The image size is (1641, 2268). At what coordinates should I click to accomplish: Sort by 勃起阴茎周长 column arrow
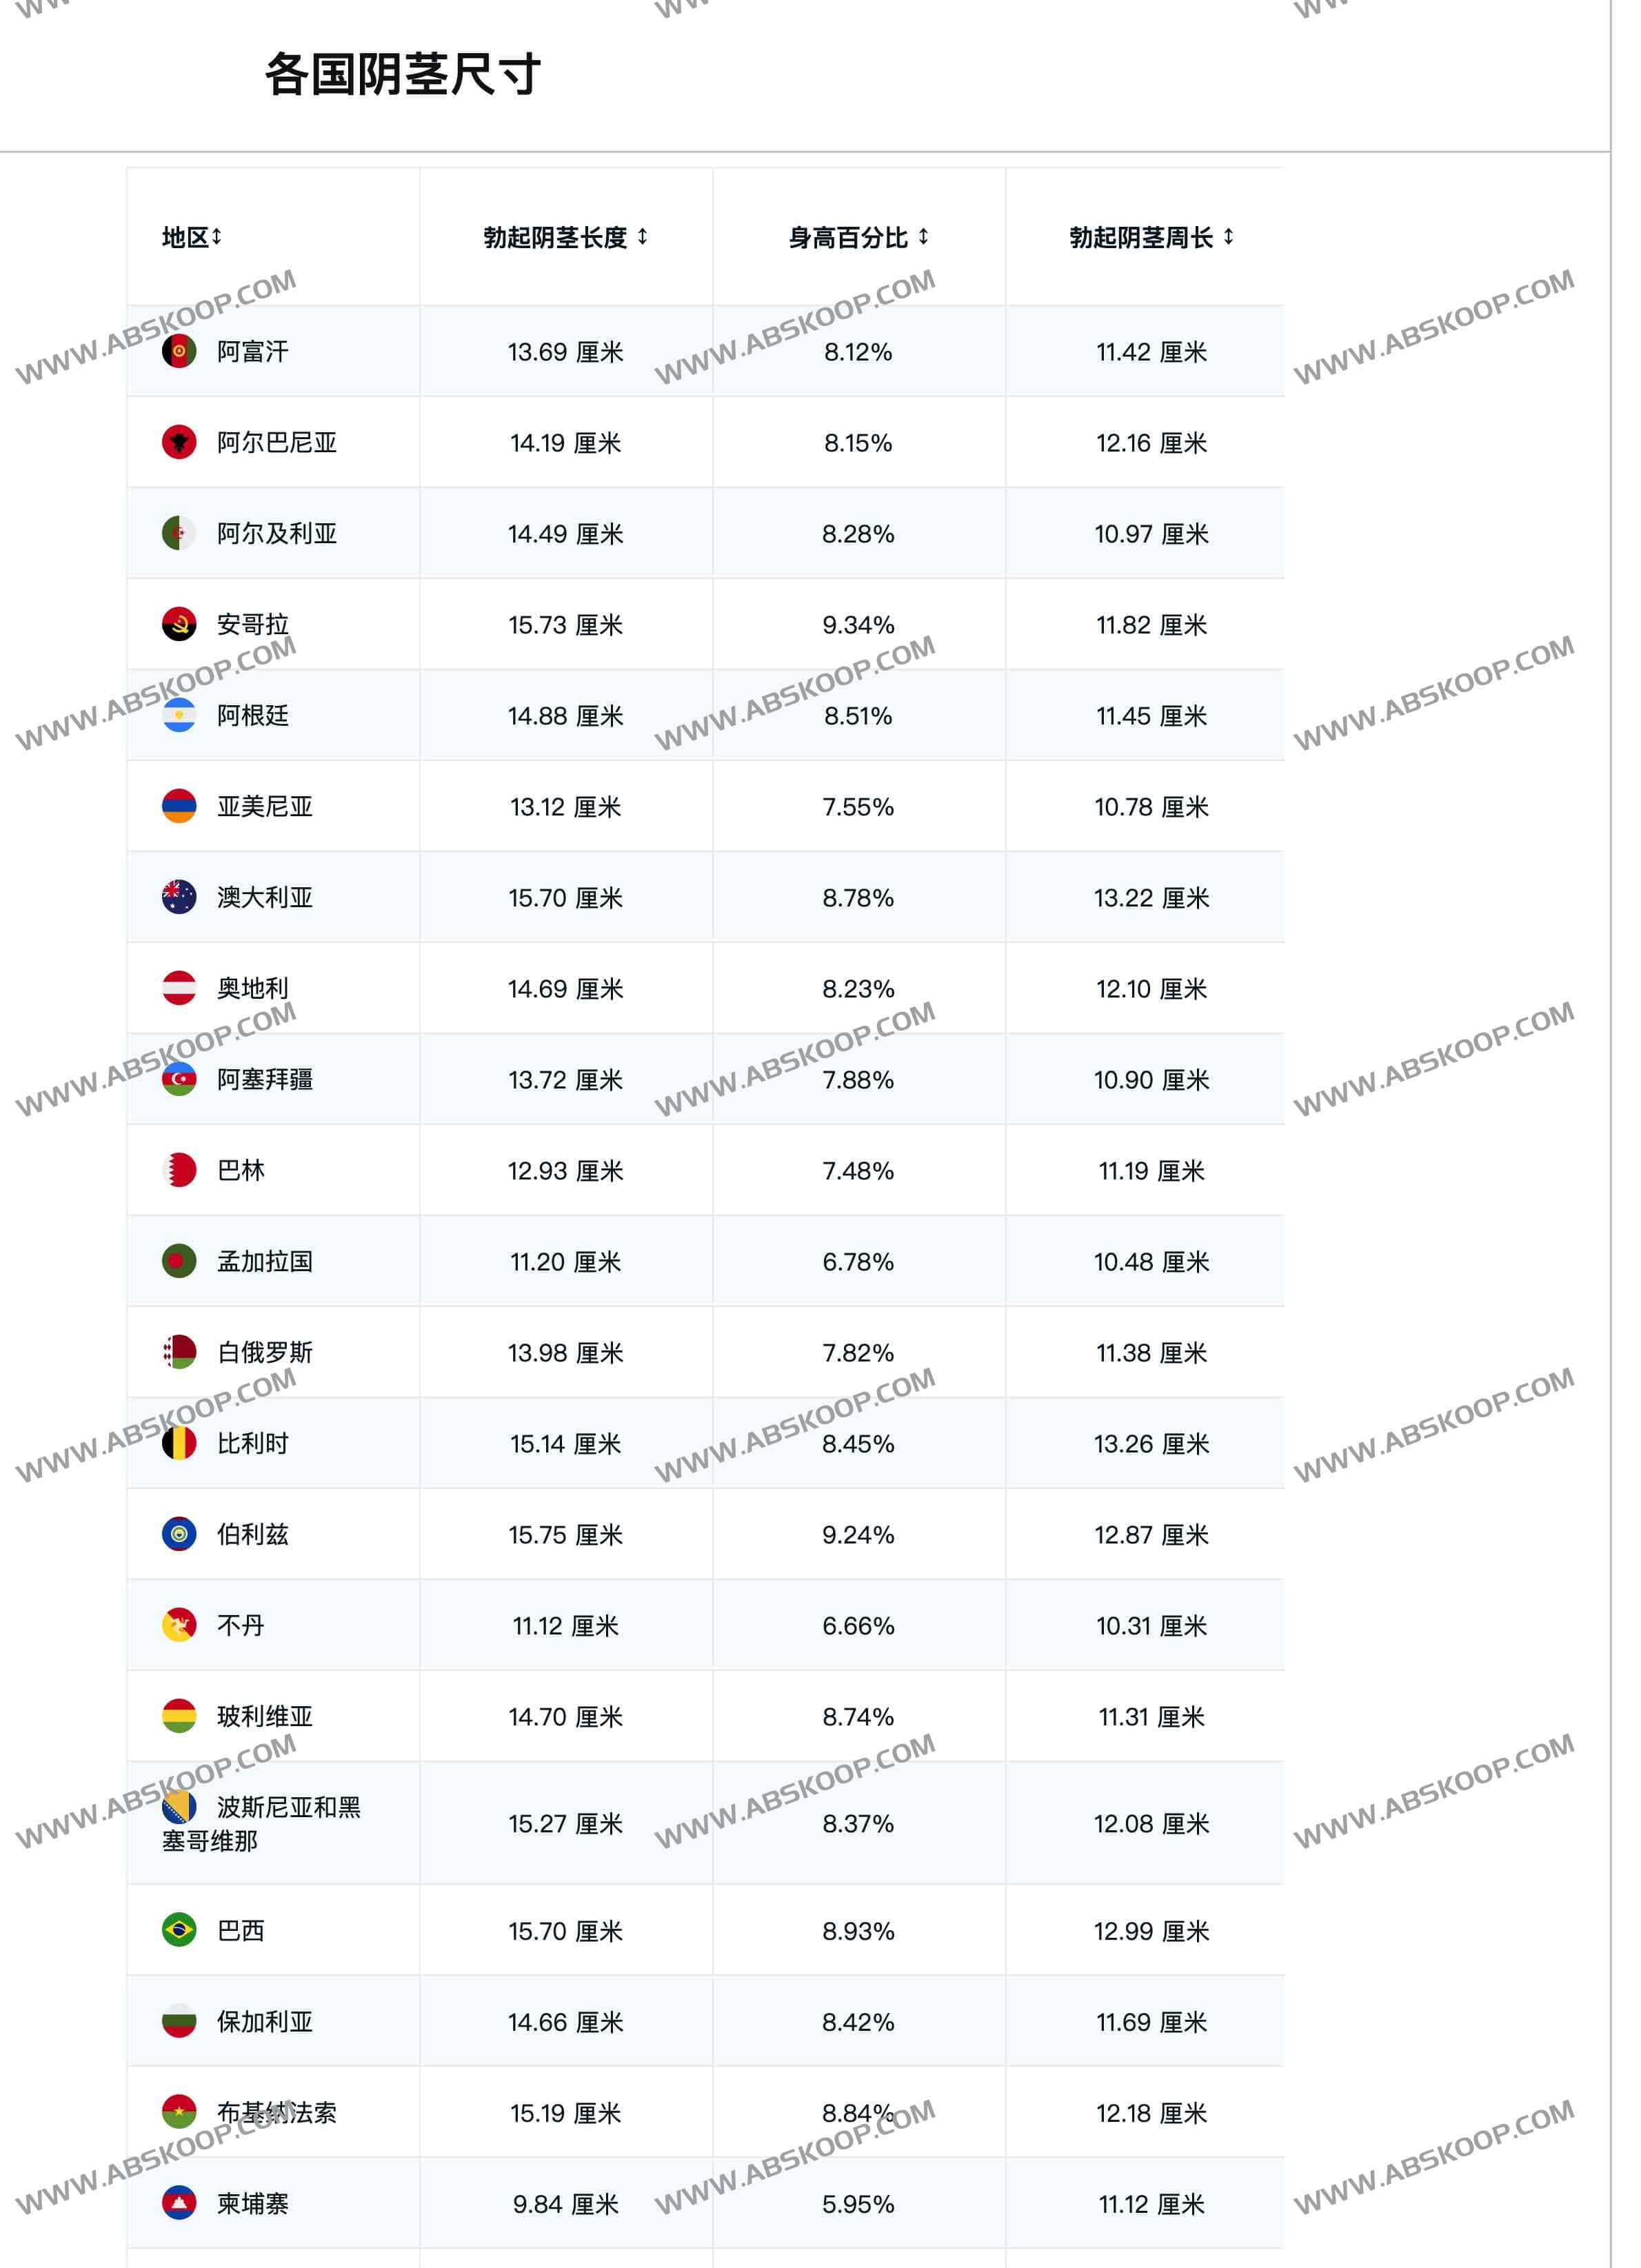(x=1228, y=237)
